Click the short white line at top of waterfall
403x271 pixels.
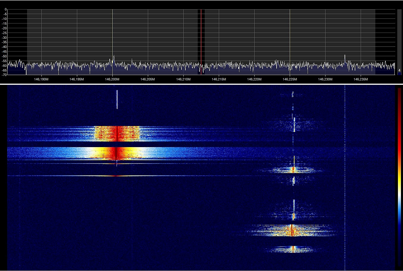pyautogui.click(x=117, y=99)
